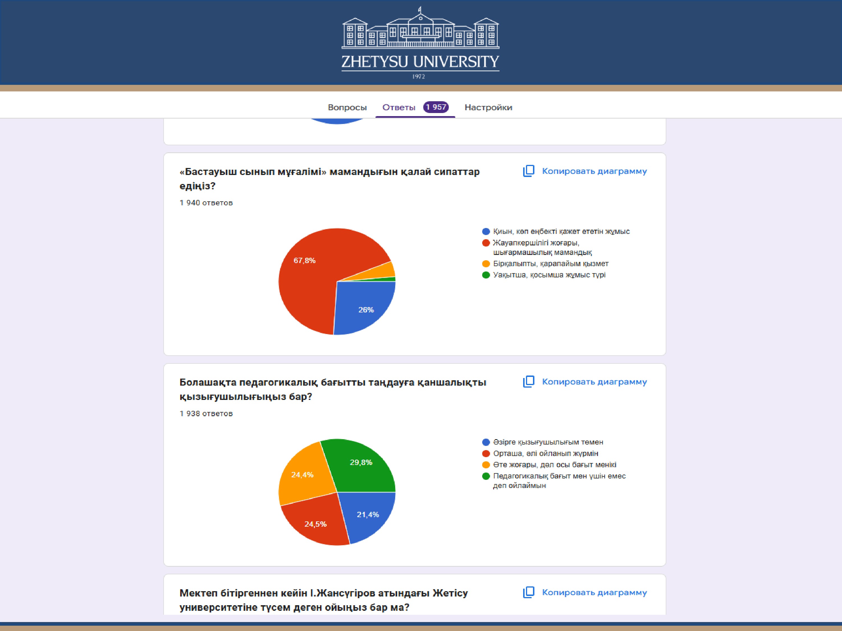Click copy icon for the pedagogical interest chart
The image size is (842, 631).
(x=528, y=381)
